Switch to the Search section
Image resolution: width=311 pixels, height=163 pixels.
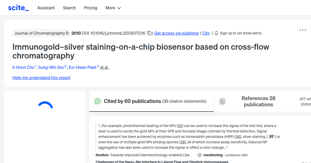(x=69, y=8)
